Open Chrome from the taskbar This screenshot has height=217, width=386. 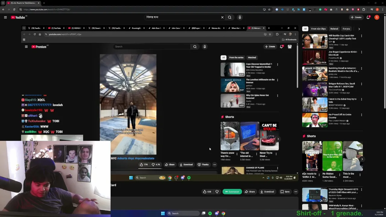(223, 213)
